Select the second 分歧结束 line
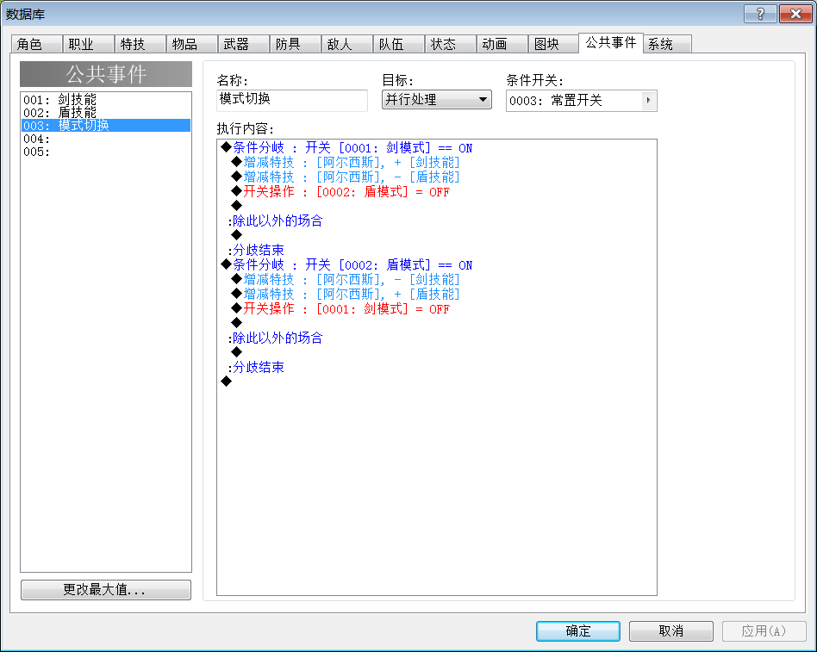 click(256, 367)
